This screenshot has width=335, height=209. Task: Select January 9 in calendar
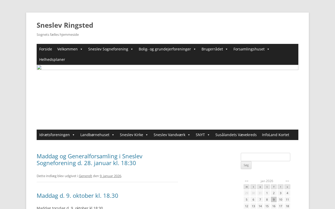coord(274,200)
